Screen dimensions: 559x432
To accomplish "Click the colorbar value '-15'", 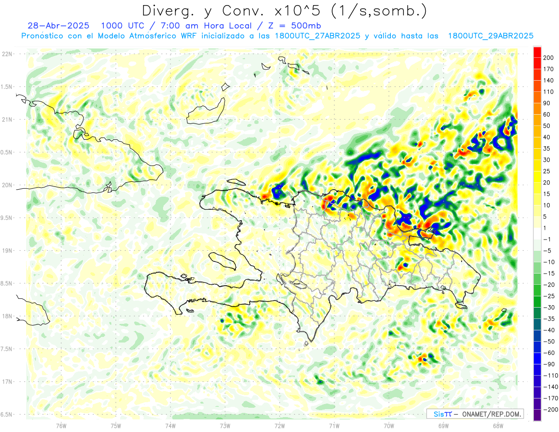I will click(549, 274).
